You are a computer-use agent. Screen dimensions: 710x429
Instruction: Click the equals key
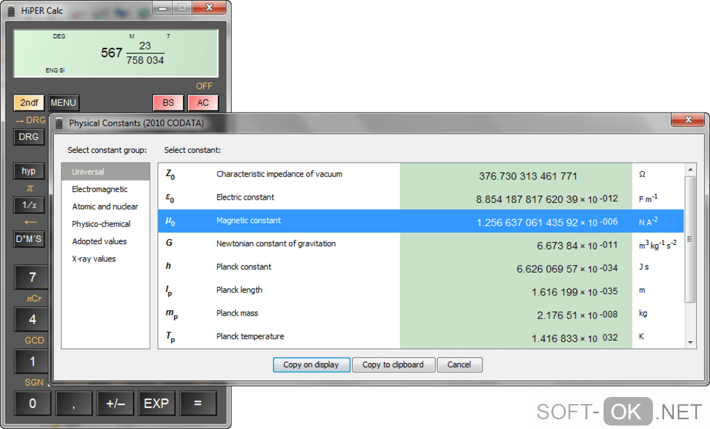pyautogui.click(x=198, y=403)
